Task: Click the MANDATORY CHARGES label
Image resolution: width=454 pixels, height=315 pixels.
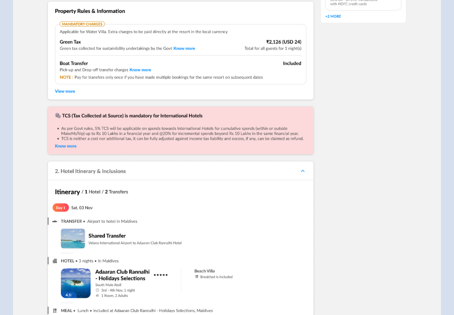Action: (x=82, y=24)
